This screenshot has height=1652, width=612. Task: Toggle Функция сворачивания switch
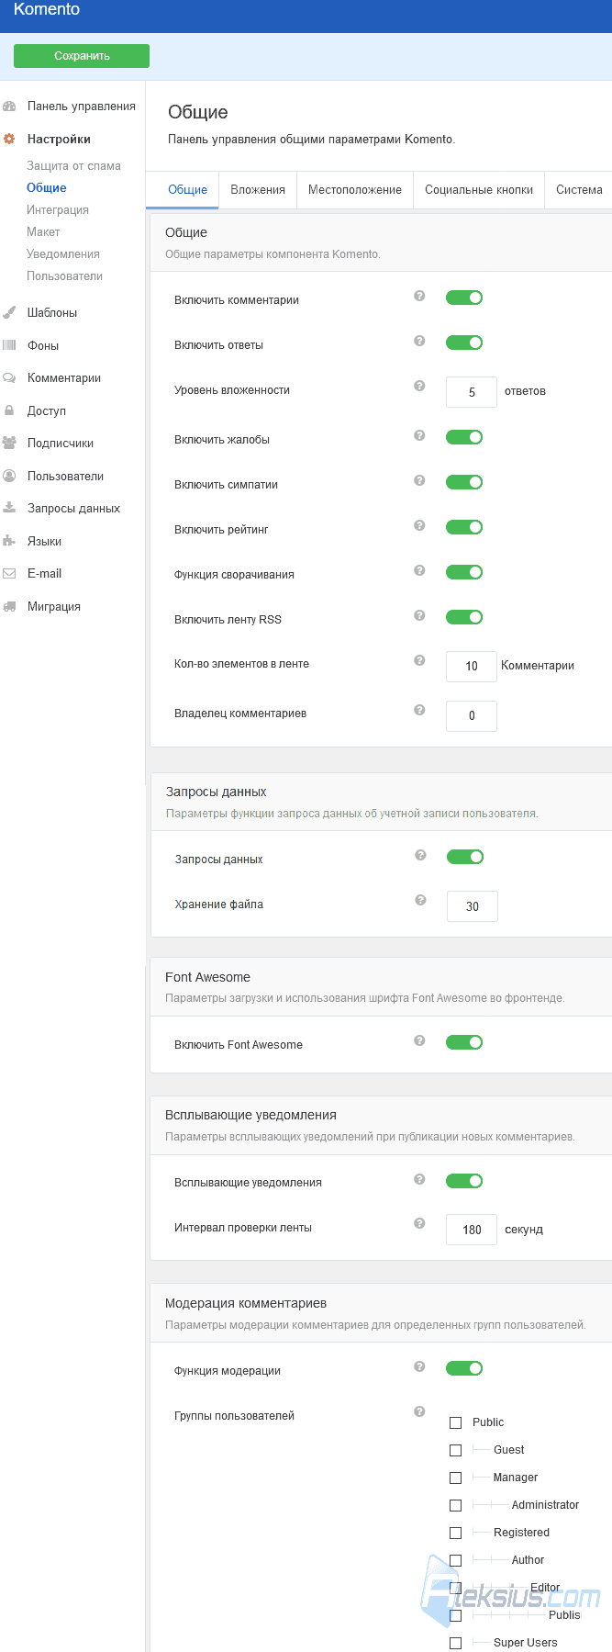[464, 572]
